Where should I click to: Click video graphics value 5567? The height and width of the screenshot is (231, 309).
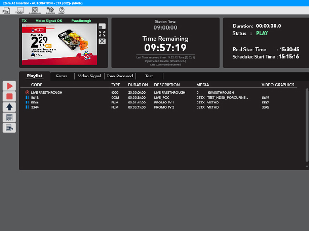[266, 103]
